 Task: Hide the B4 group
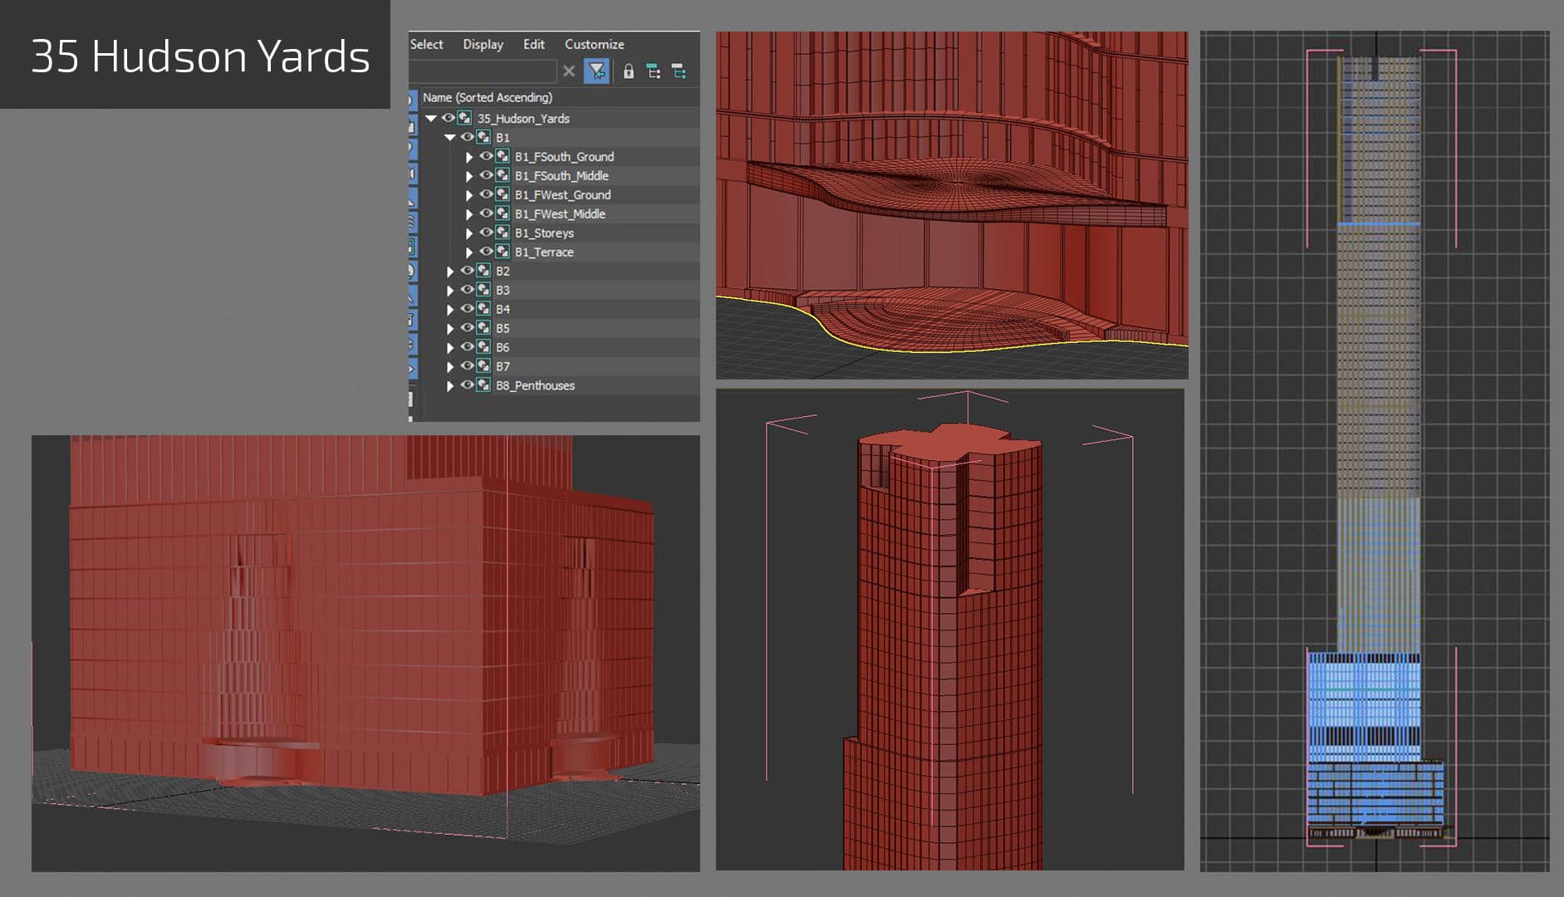pos(468,309)
